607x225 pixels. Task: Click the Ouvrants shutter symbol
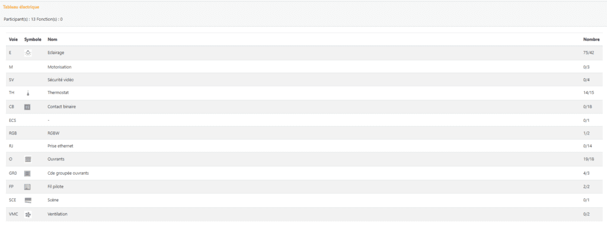click(x=27, y=159)
